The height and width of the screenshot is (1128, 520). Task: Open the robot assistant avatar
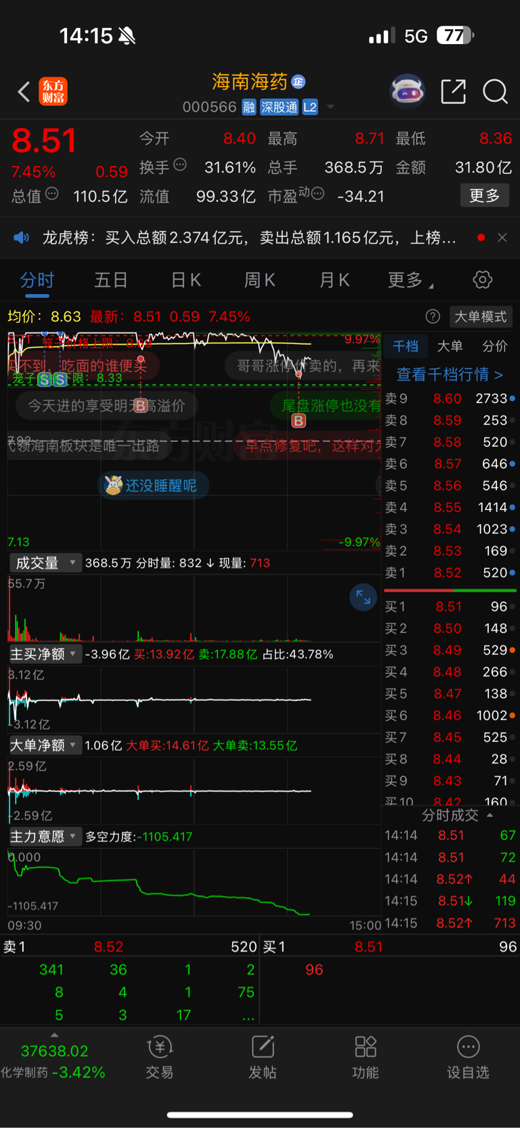pos(407,91)
